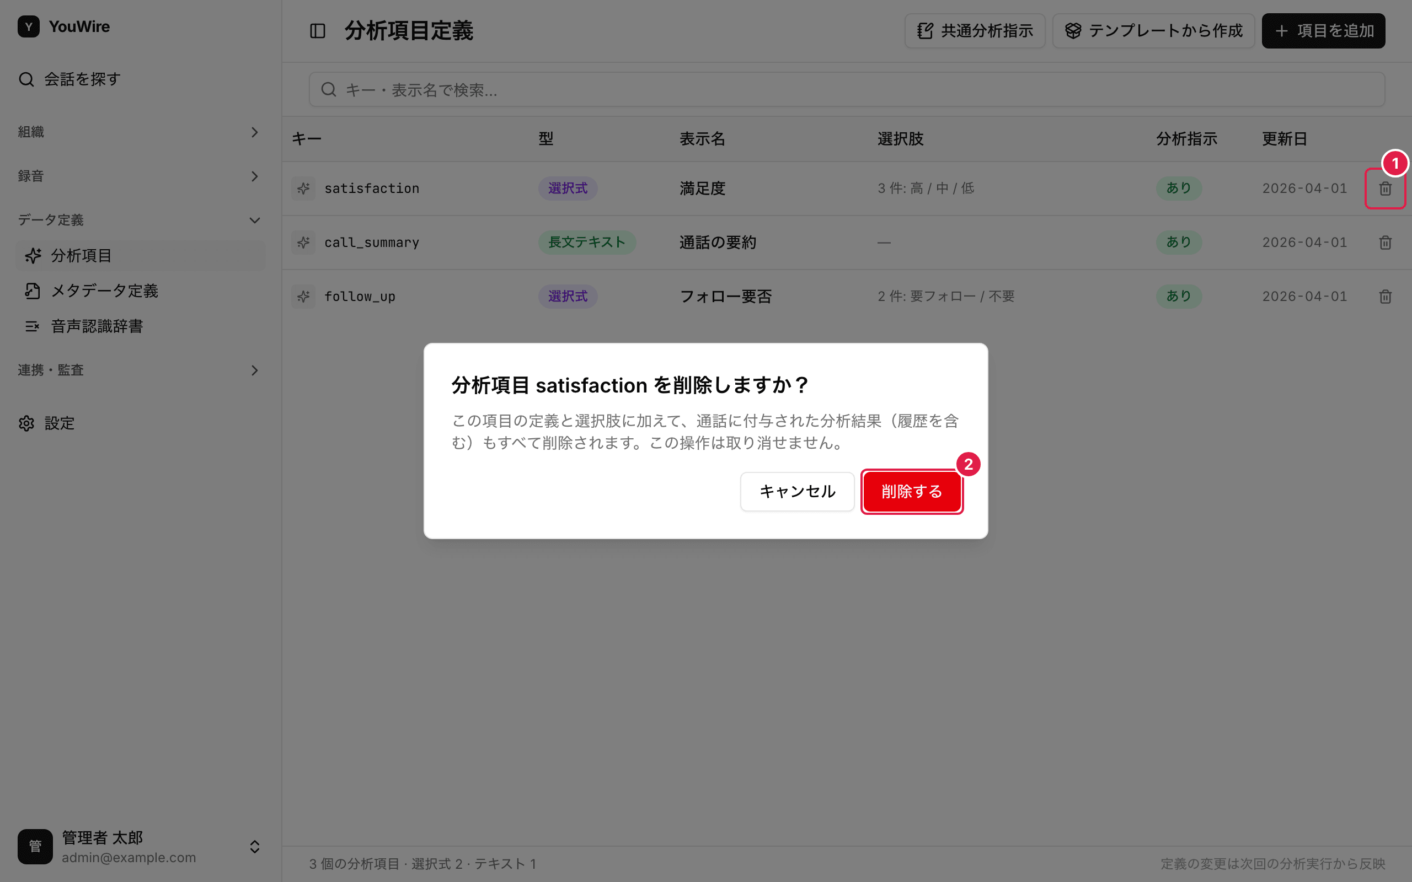Click the sparkle icon in the satisfaction row
The height and width of the screenshot is (882, 1412).
[x=303, y=189]
